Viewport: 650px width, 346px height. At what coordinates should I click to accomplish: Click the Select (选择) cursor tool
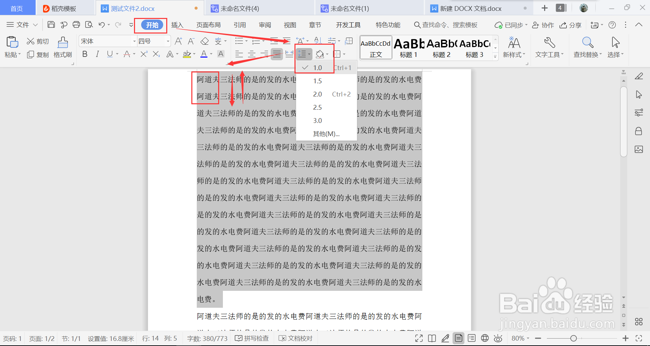pyautogui.click(x=615, y=47)
